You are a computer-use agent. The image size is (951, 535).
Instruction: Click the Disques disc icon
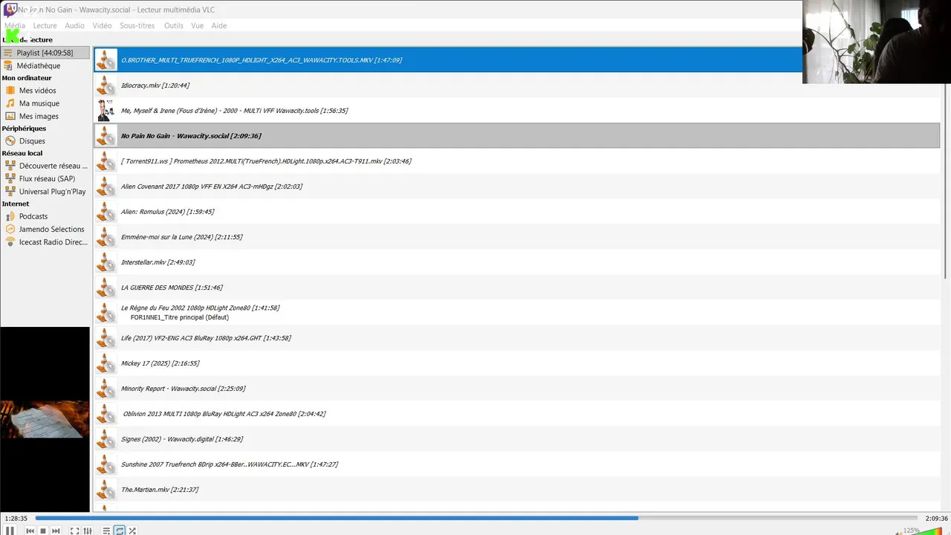click(10, 141)
